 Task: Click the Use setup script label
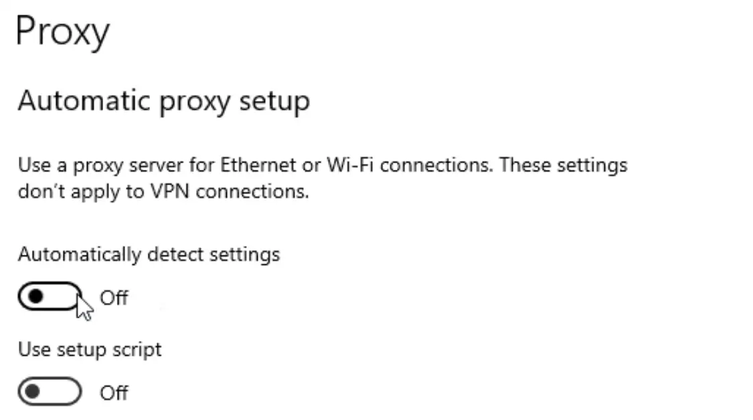click(x=89, y=348)
